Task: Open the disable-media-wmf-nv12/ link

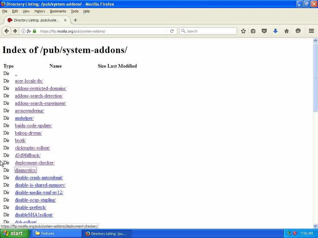Action: point(39,192)
